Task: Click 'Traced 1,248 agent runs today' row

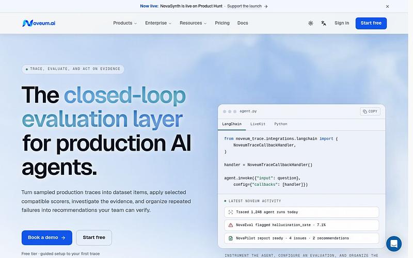Action: coord(301,212)
